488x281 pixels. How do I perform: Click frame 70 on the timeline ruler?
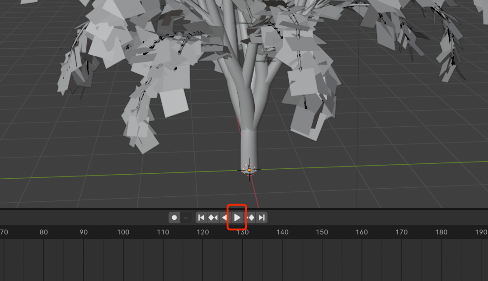click(4, 232)
